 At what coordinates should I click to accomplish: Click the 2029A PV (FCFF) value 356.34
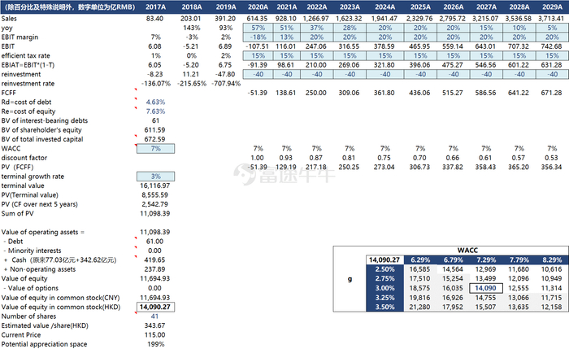coord(551,167)
